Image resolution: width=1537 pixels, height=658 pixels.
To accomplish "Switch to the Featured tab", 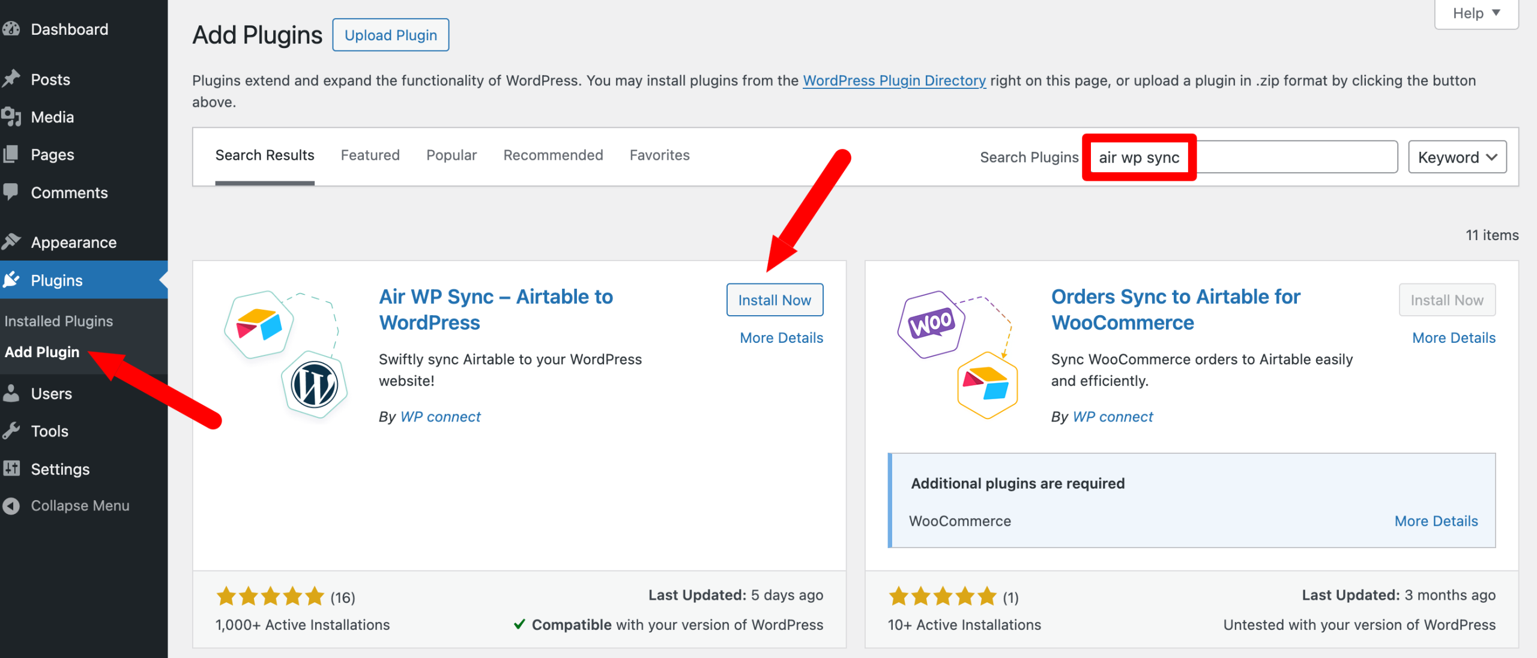I will pyautogui.click(x=370, y=155).
